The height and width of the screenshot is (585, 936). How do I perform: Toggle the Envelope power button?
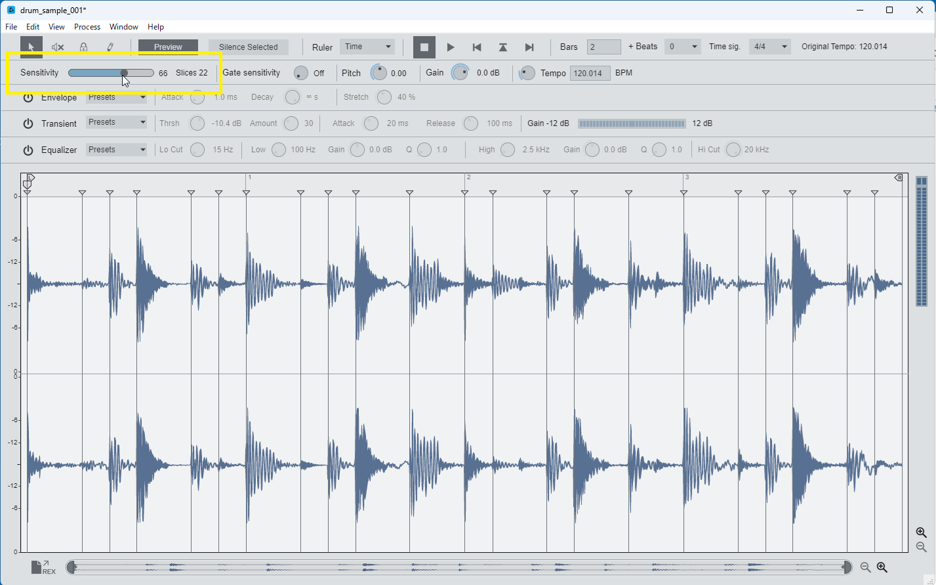click(28, 98)
